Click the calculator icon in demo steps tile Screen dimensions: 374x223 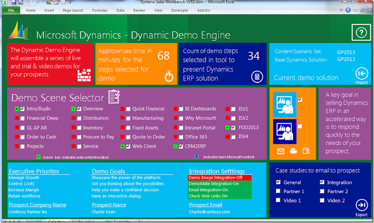[x=256, y=77]
